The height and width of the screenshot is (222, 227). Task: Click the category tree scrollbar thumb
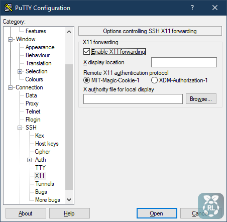tap(69, 127)
